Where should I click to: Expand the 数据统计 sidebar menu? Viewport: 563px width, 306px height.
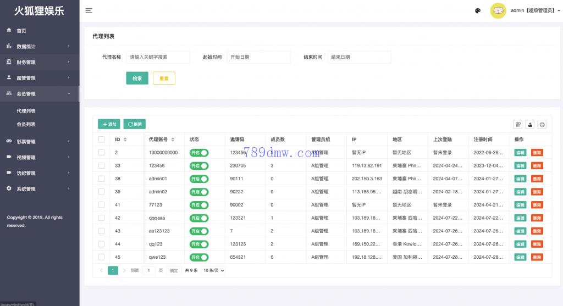40,46
